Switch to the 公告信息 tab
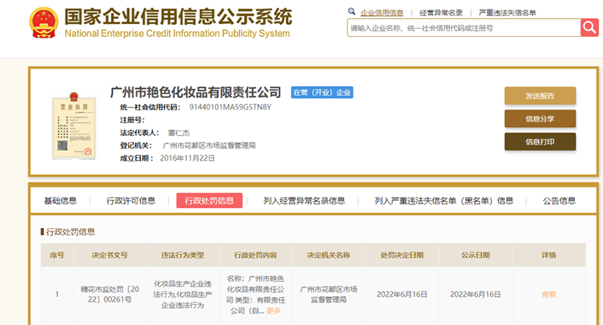The width and height of the screenshot is (603, 325). tap(559, 201)
